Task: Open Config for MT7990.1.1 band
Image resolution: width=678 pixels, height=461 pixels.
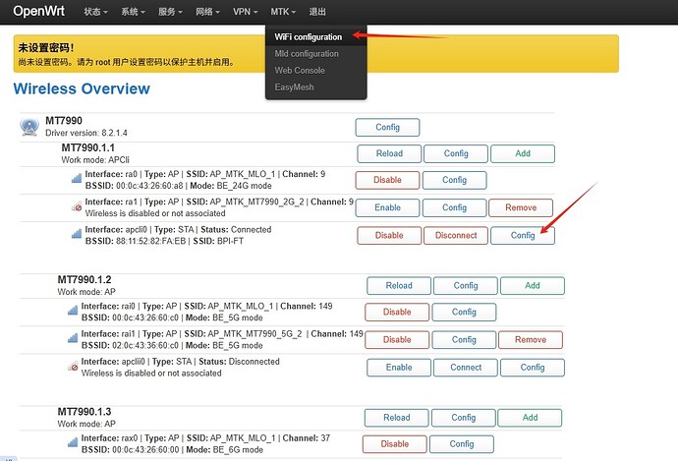Action: click(x=456, y=153)
